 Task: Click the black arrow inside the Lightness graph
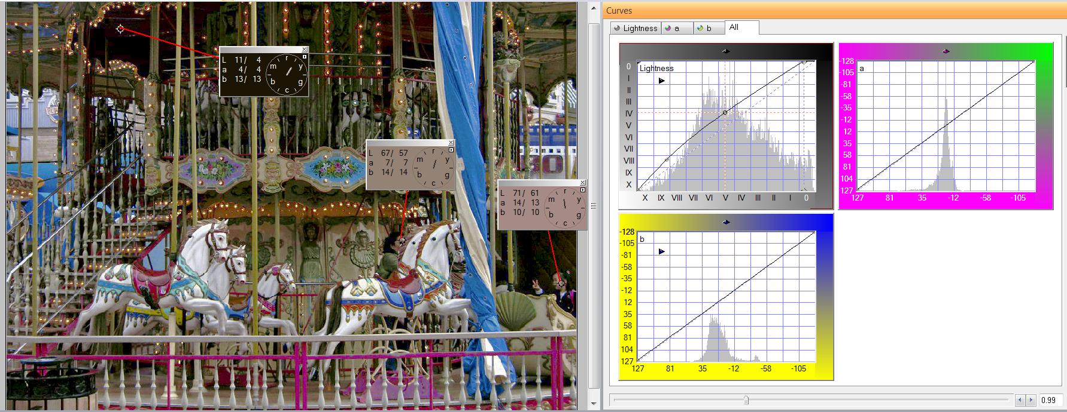pyautogui.click(x=661, y=81)
